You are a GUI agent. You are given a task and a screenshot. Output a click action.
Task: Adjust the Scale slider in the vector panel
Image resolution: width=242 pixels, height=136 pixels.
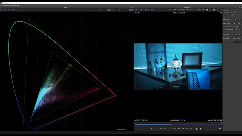pyautogui.click(x=119, y=10)
